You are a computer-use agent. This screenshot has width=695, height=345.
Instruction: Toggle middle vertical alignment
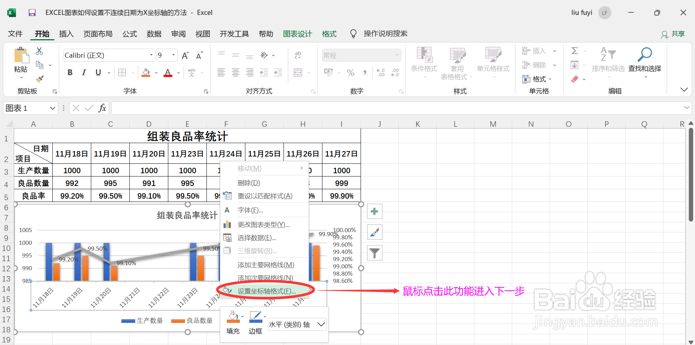[x=236, y=55]
